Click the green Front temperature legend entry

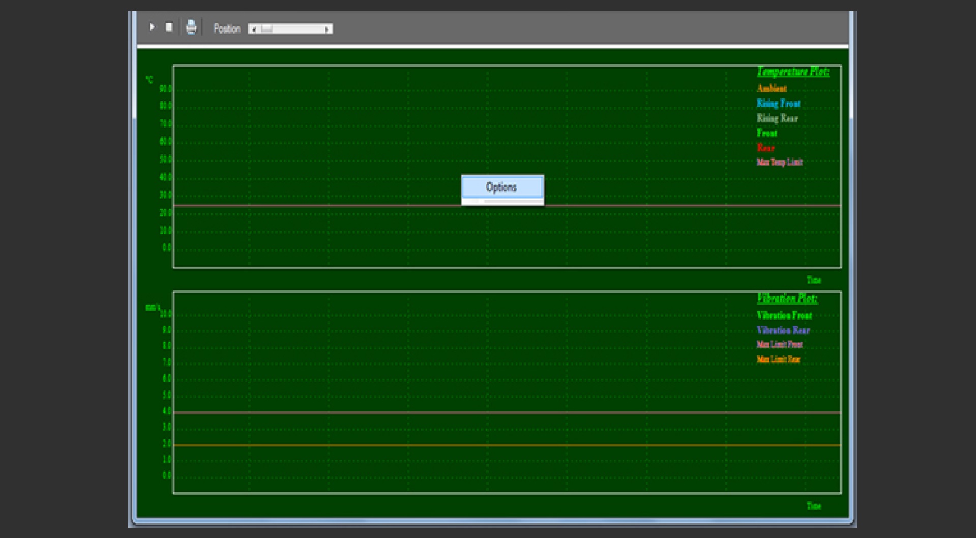click(x=767, y=133)
